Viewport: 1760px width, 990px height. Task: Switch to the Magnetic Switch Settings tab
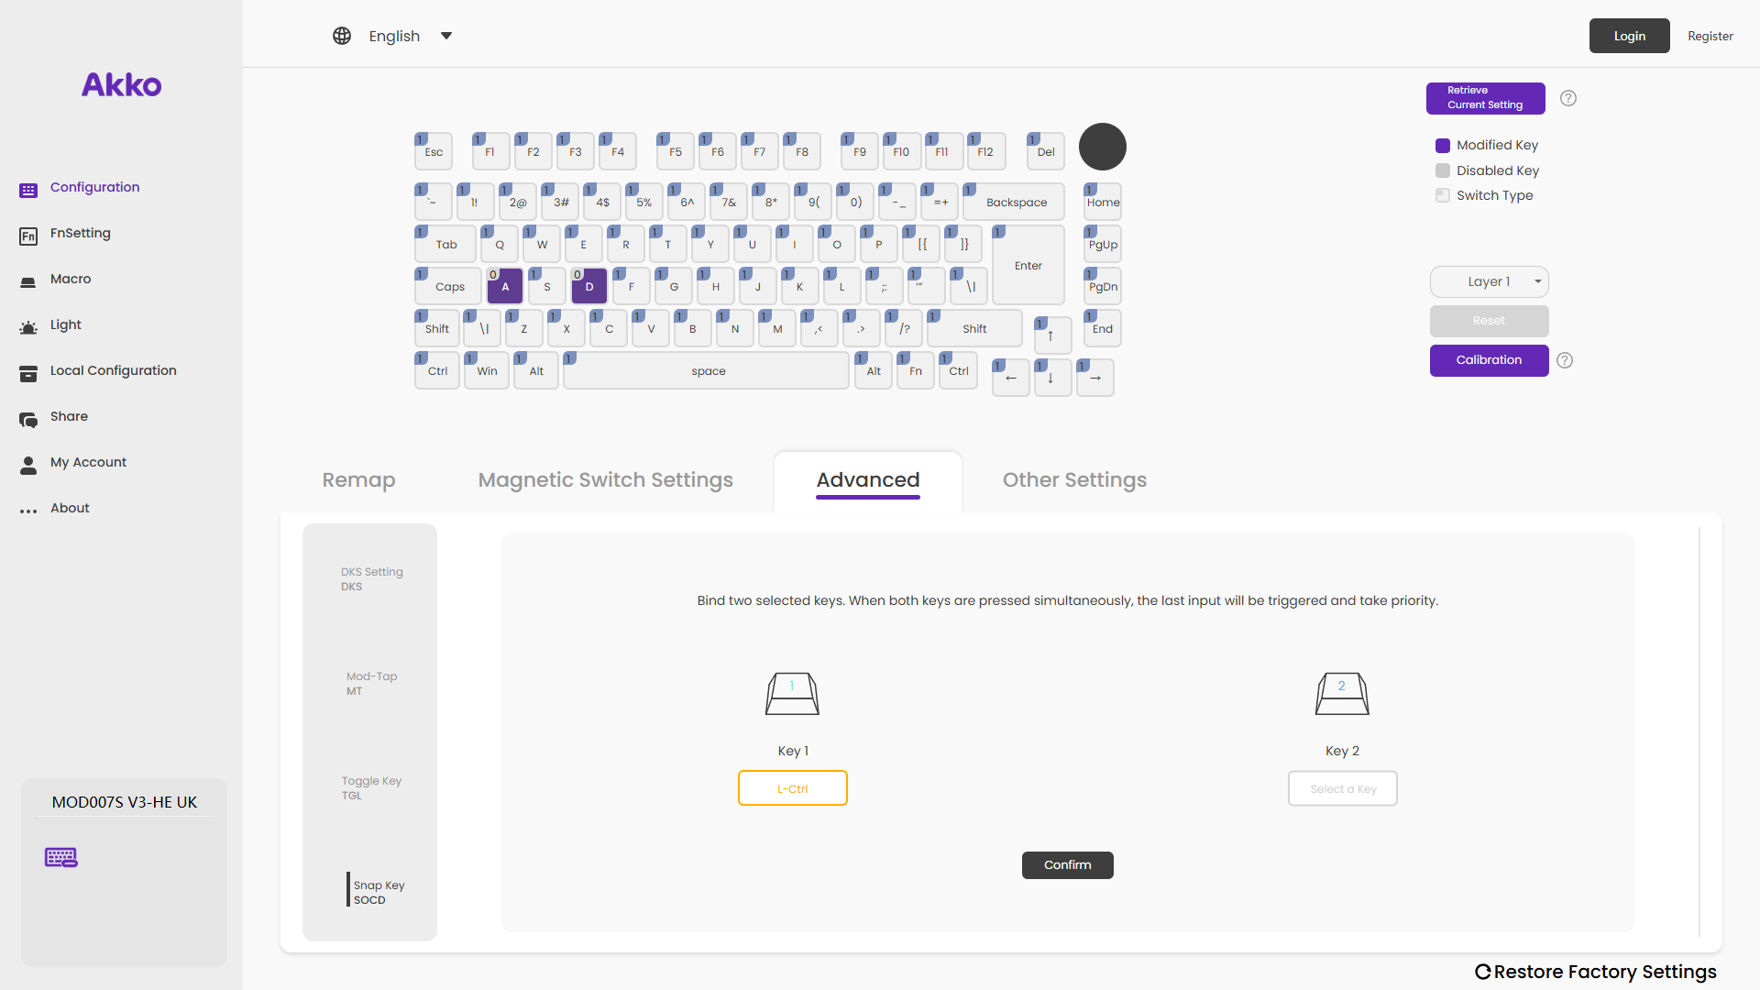click(605, 479)
